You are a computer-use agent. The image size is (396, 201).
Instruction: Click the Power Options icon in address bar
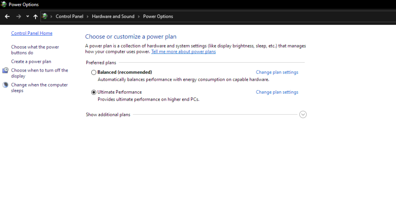(45, 16)
